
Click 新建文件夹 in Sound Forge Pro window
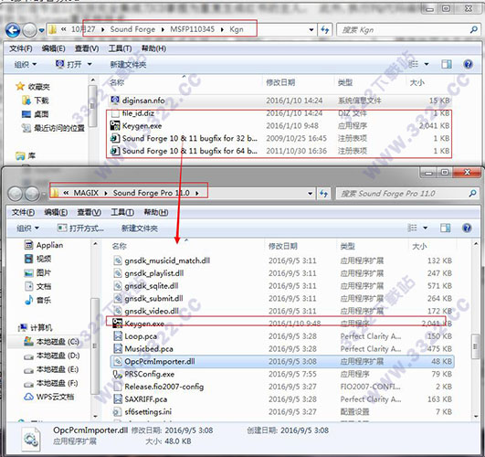click(140, 228)
